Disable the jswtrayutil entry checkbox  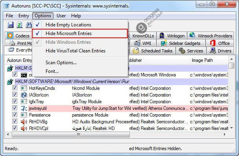coord(15,108)
